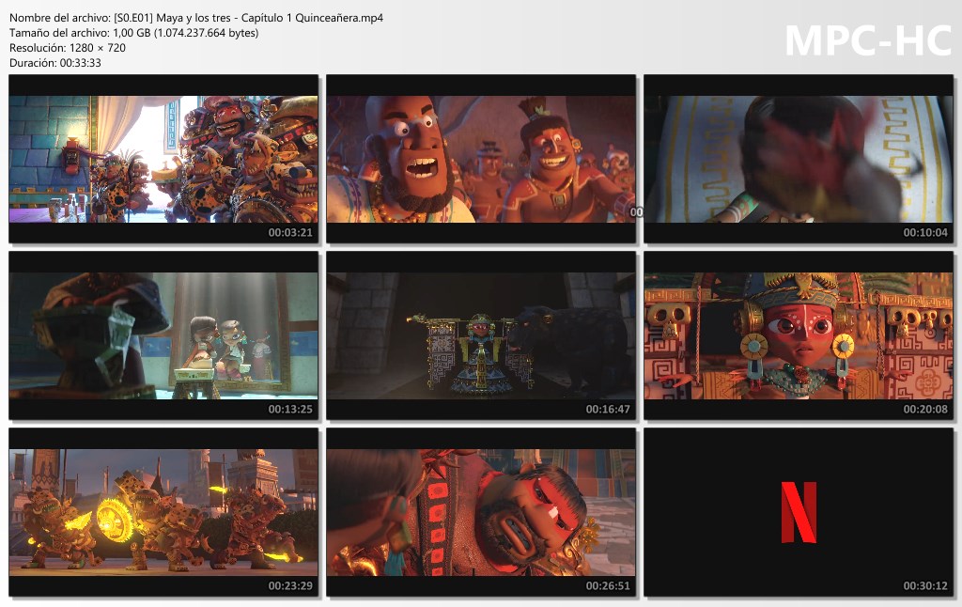Click the 00:30:12 timestamp label
Viewport: 962px width, 607px height.
[925, 586]
